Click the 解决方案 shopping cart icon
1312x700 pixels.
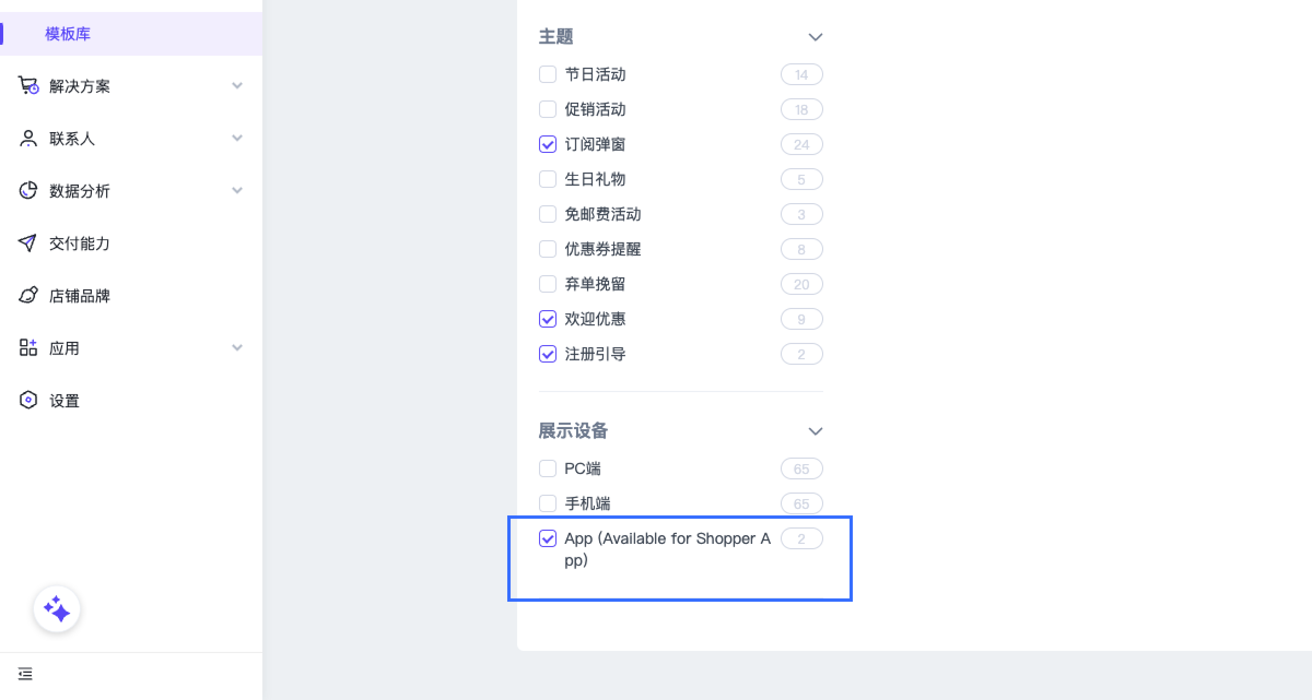(x=28, y=86)
